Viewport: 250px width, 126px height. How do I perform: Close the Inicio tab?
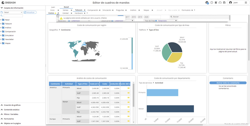pyautogui.click(x=58, y=10)
